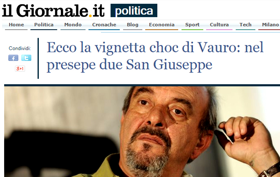Open the article's main photo
The image size is (280, 177).
point(142,132)
